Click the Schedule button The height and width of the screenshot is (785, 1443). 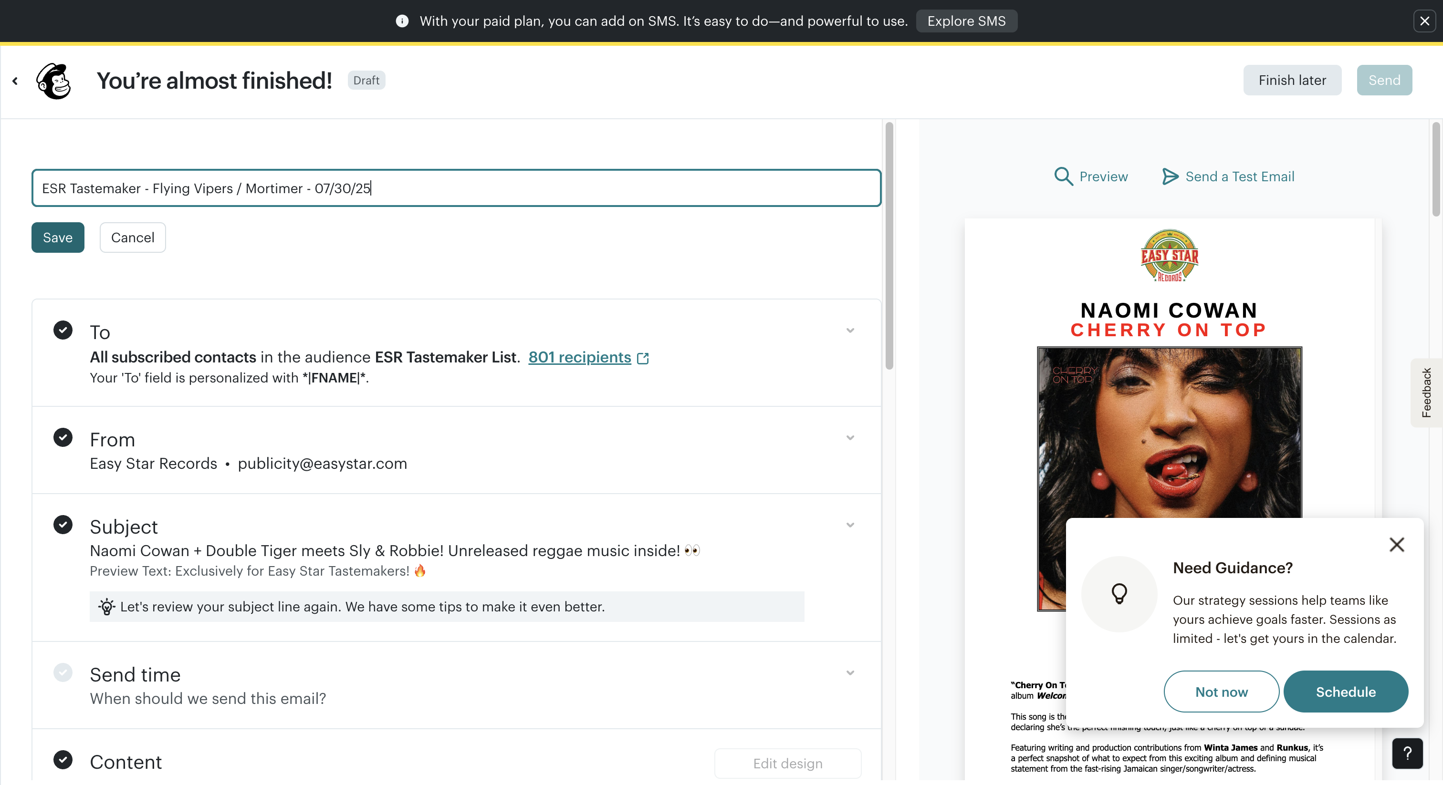1346,692
